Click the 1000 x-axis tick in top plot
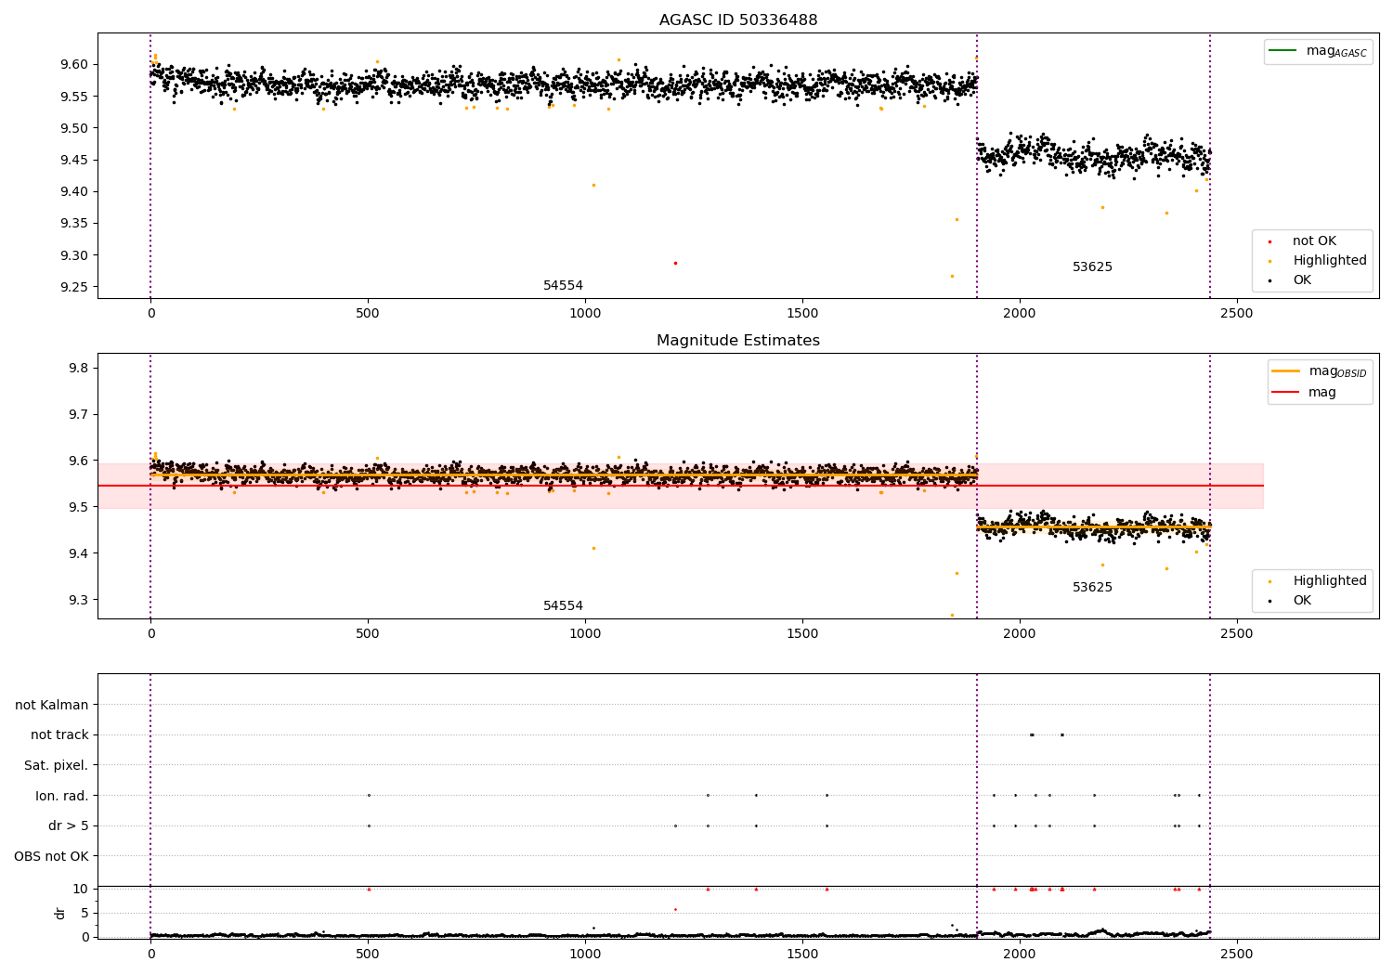The height and width of the screenshot is (975, 1393). [x=585, y=314]
